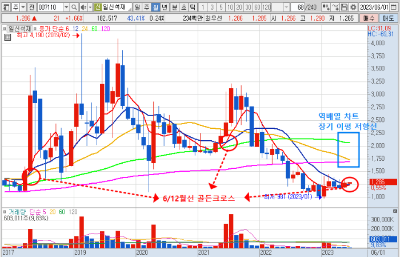The height and width of the screenshot is (257, 400).
Task: Switch to daily '일' chart period
Action: 138,7
